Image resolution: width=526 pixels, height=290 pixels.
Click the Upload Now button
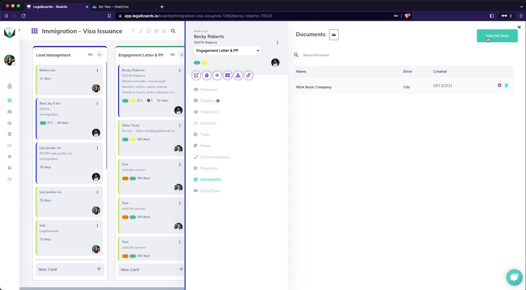pos(497,36)
